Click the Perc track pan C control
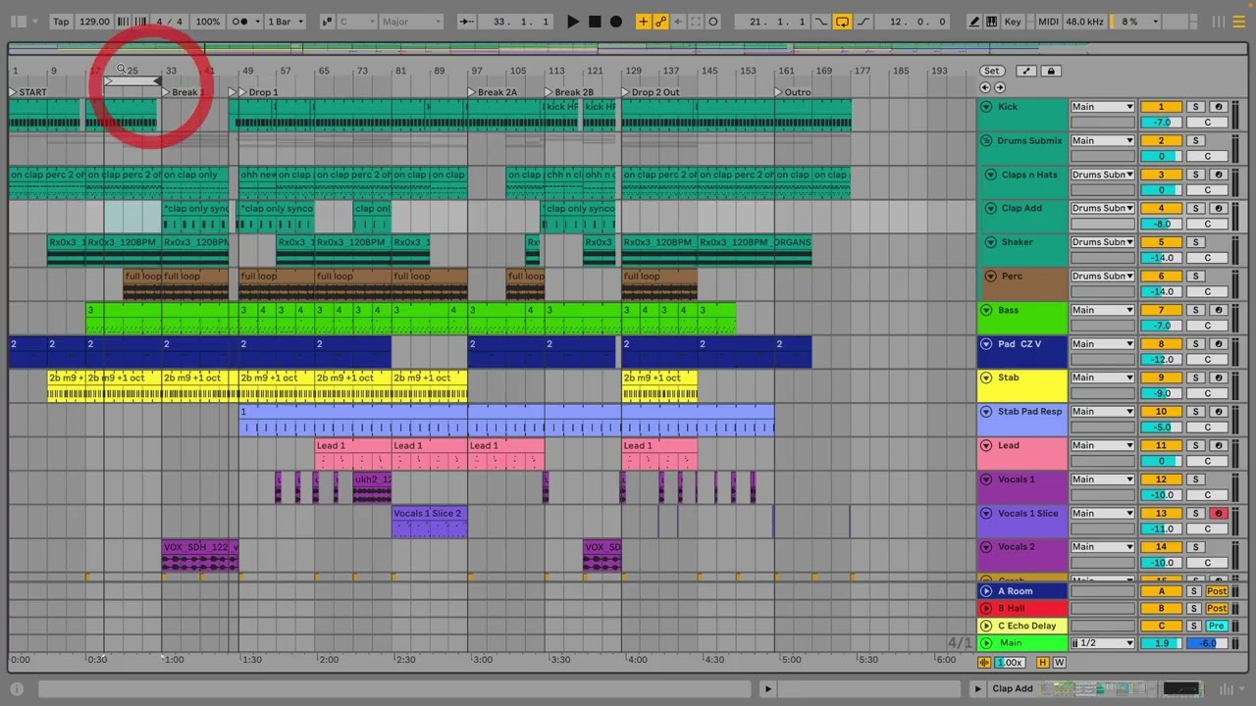This screenshot has width=1256, height=706. pos(1207,292)
